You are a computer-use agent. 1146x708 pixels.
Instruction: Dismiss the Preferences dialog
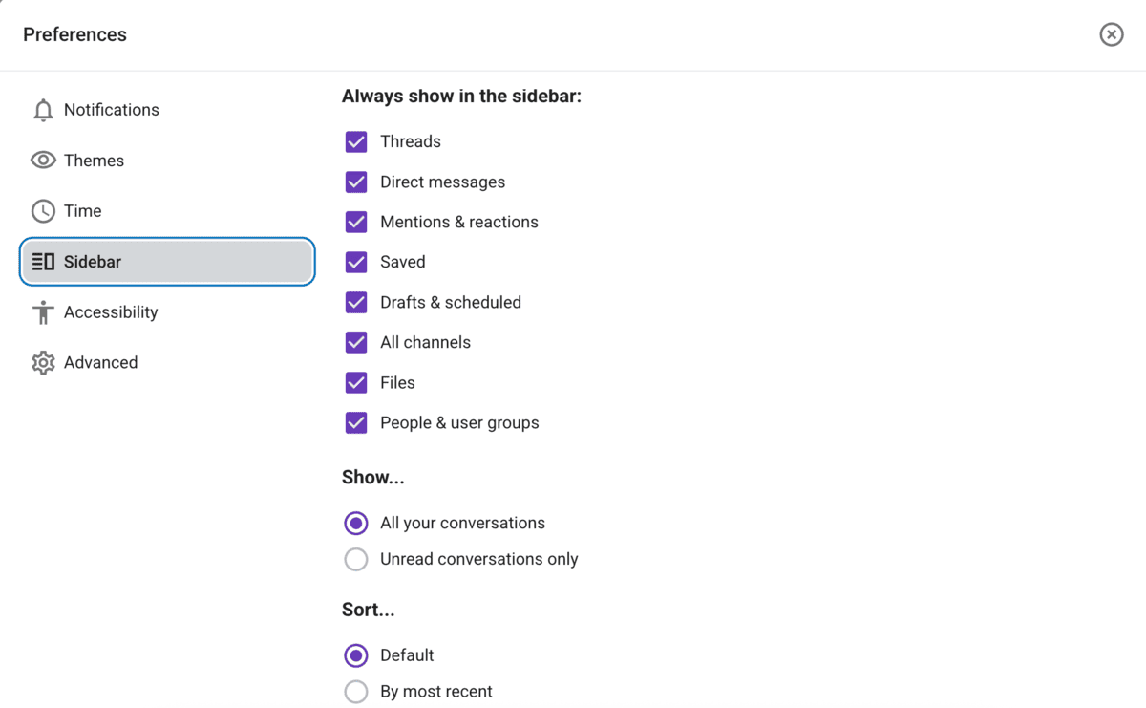(1111, 34)
